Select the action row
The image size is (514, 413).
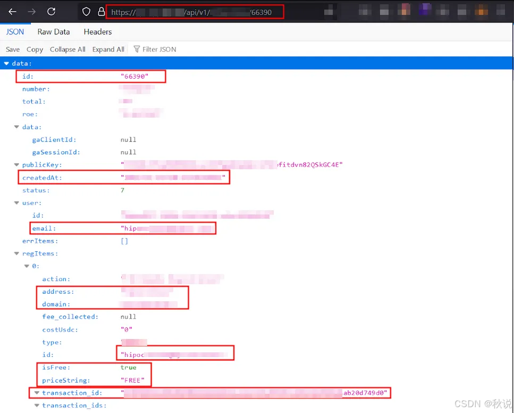pos(256,279)
